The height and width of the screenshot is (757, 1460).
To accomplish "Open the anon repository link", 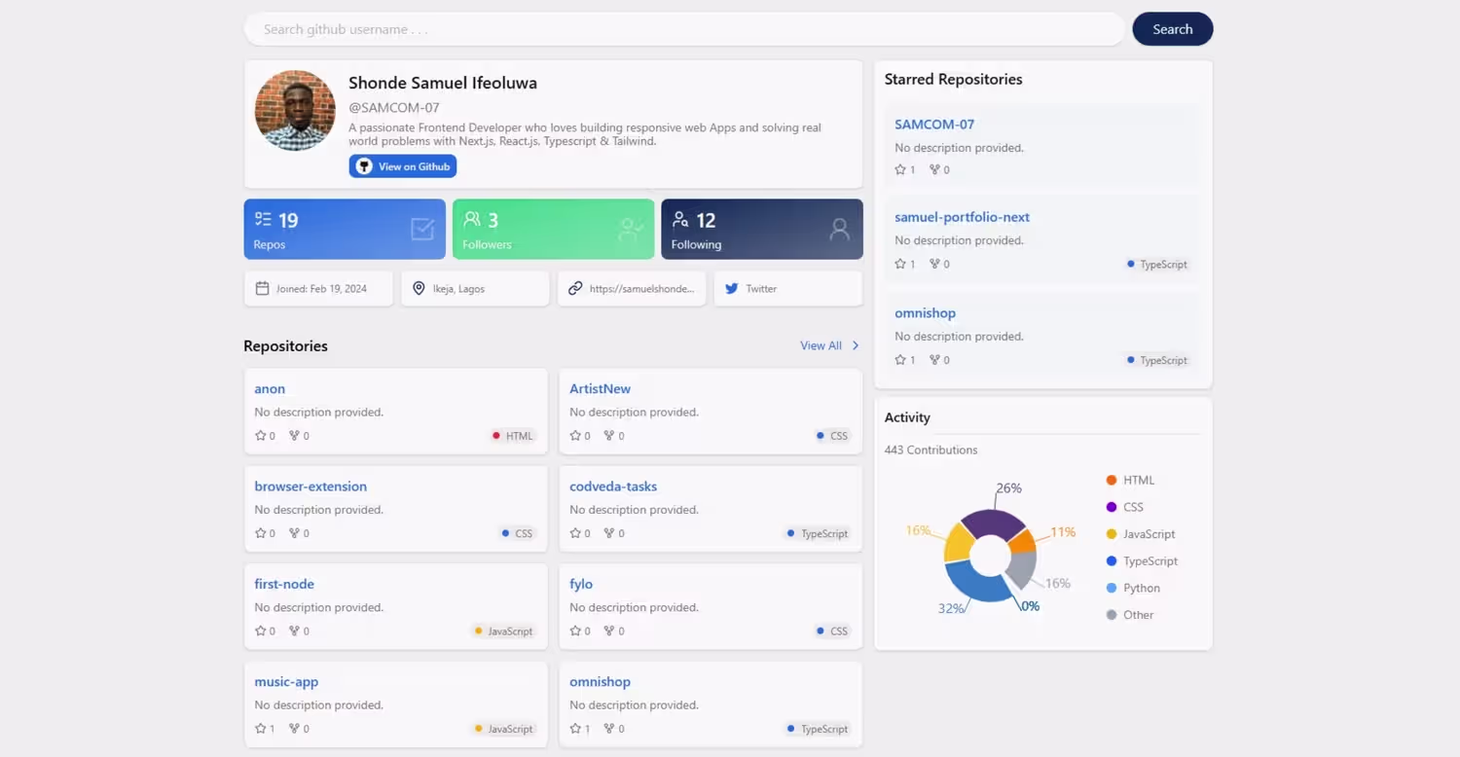I will [270, 389].
